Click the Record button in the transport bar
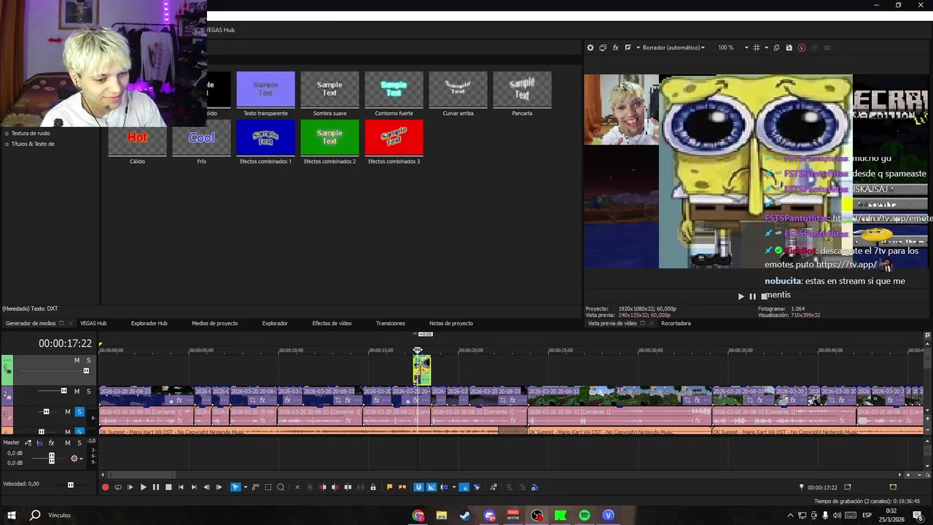933x525 pixels. (106, 487)
